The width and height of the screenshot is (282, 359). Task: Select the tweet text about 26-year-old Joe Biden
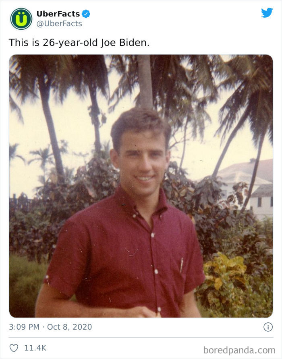click(79, 43)
